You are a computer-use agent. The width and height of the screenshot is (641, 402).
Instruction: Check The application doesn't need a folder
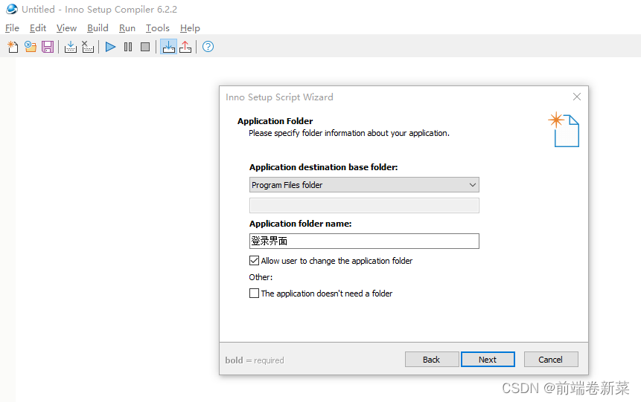click(x=255, y=294)
